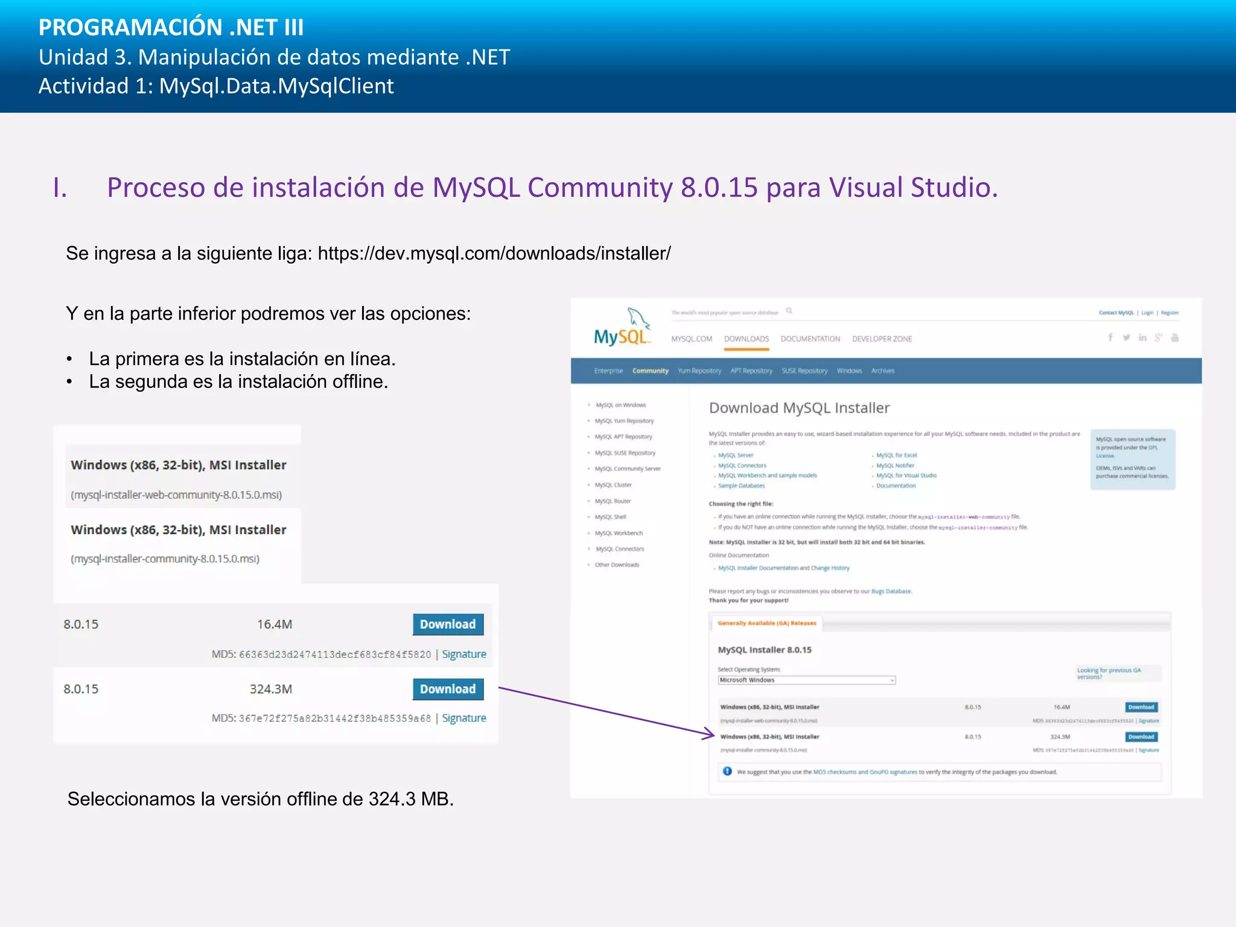Click the enlarged 16.4M Download button
Image resolution: width=1236 pixels, height=927 pixels.
coord(448,625)
